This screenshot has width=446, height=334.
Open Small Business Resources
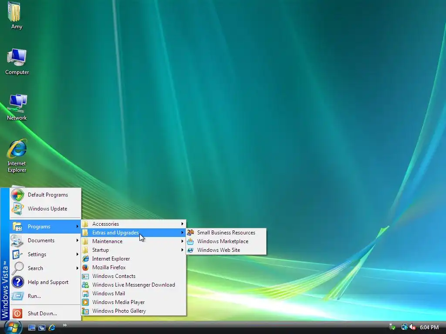[x=226, y=233]
